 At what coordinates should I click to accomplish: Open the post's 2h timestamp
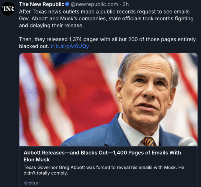coord(126,4)
